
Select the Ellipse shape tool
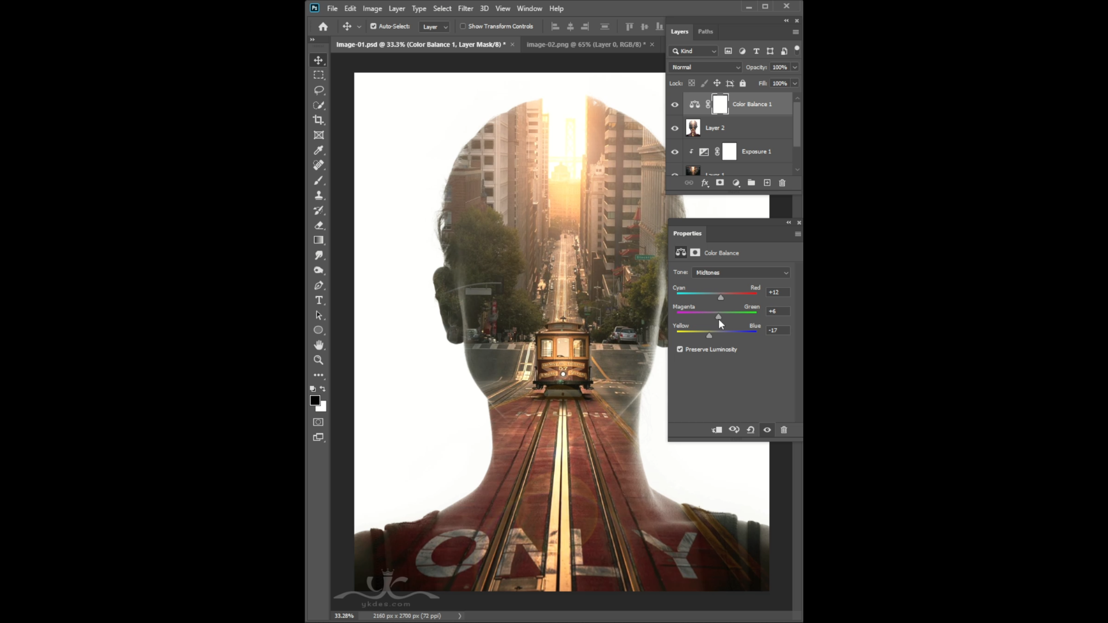coord(319,330)
